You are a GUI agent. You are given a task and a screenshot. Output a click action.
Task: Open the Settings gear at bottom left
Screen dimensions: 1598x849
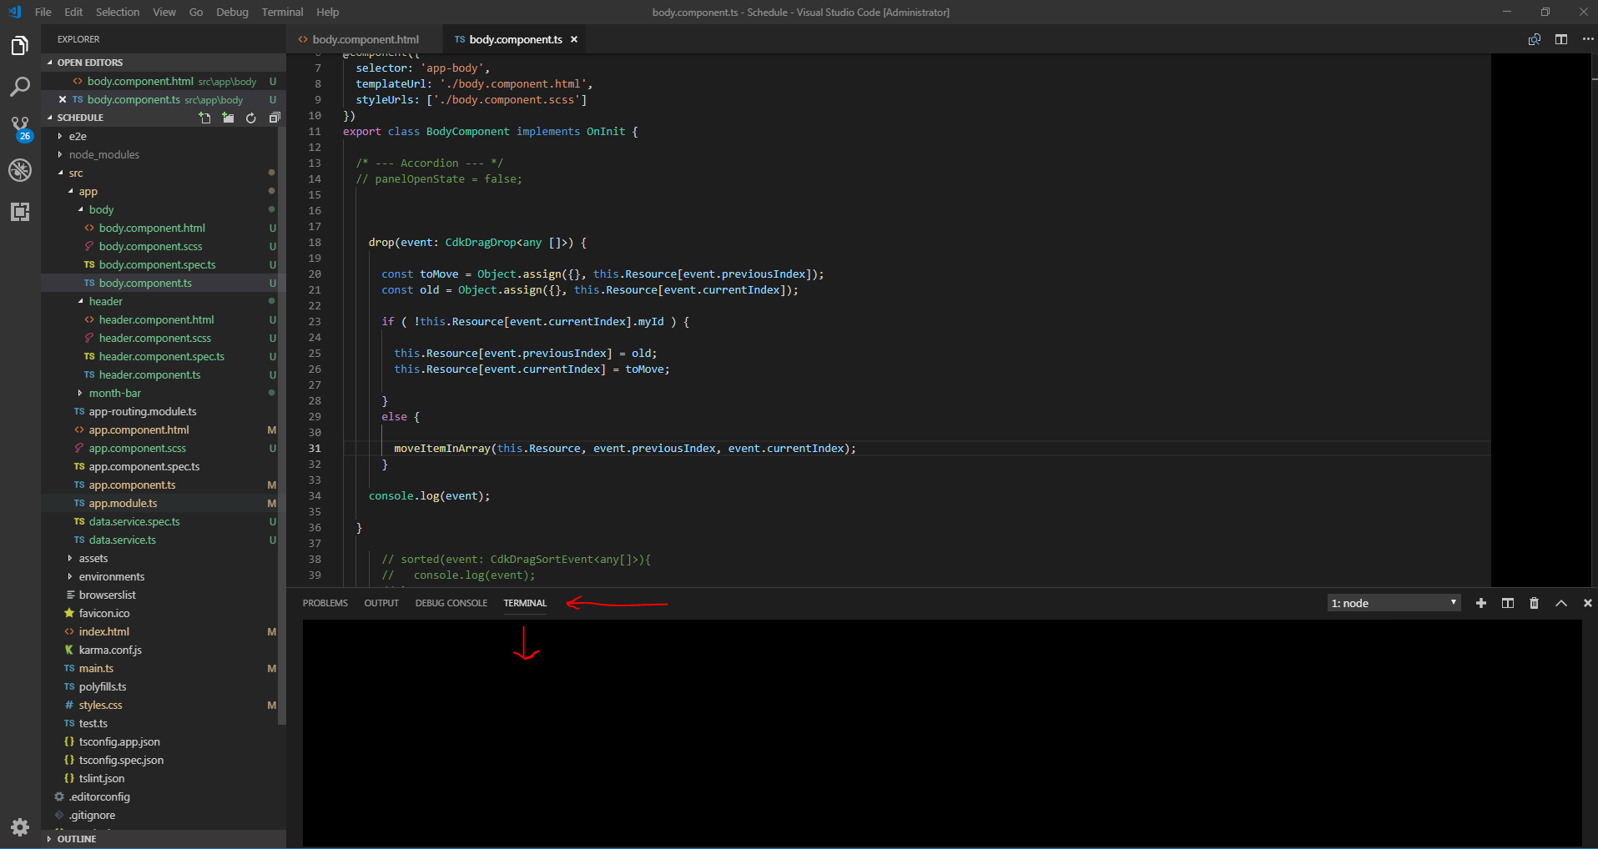click(x=20, y=826)
